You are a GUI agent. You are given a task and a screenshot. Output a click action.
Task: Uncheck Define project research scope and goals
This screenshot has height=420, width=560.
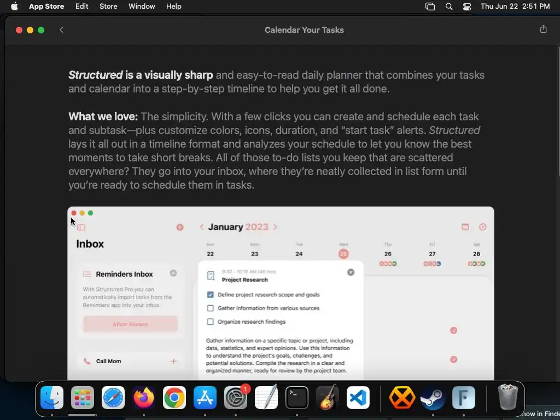(211, 295)
